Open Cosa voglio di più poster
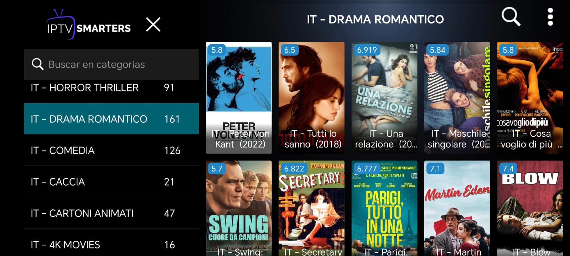Screen dimensions: 570x256 [530, 98]
